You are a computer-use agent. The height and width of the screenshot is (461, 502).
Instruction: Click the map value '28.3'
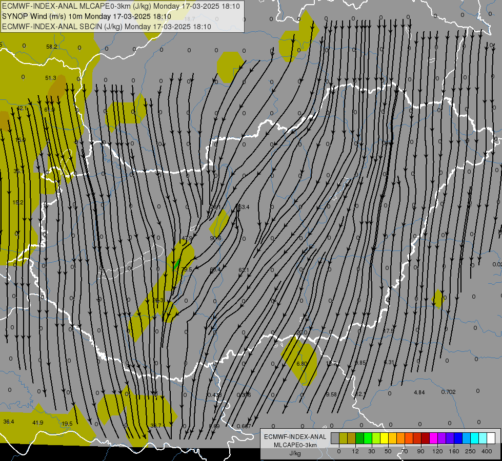(x=158, y=300)
